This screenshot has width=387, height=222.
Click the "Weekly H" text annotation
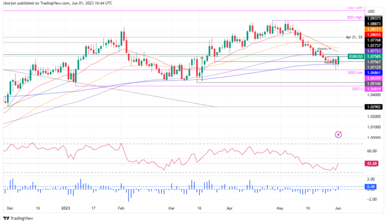(324, 49)
